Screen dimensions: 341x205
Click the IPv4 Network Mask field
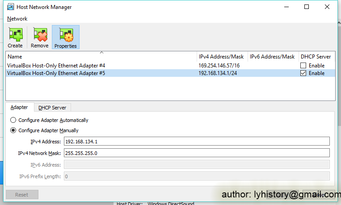(197, 153)
